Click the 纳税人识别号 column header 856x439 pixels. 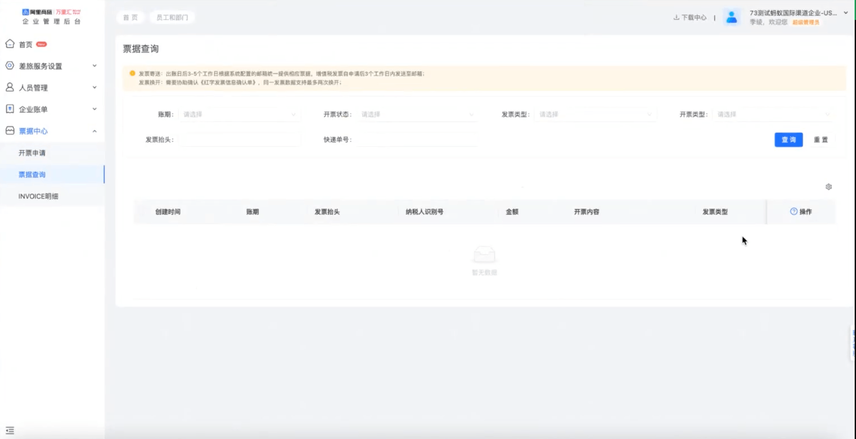pyautogui.click(x=424, y=212)
